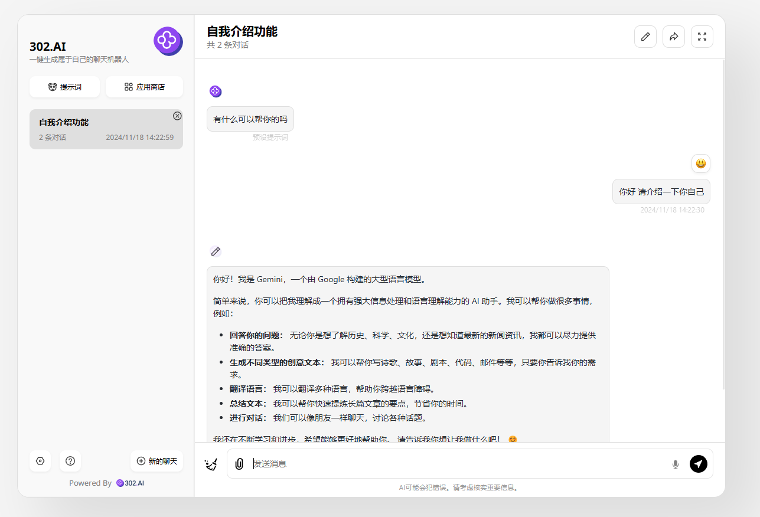
Task: Click the 302.AI purple logo avatar
Action: coord(168,41)
